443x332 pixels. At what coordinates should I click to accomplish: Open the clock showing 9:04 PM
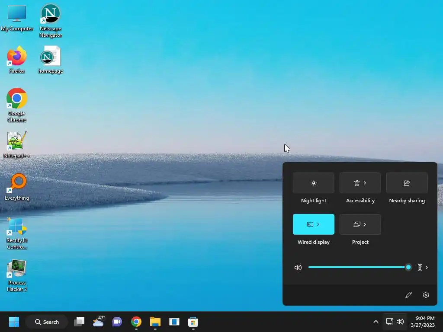(x=423, y=322)
